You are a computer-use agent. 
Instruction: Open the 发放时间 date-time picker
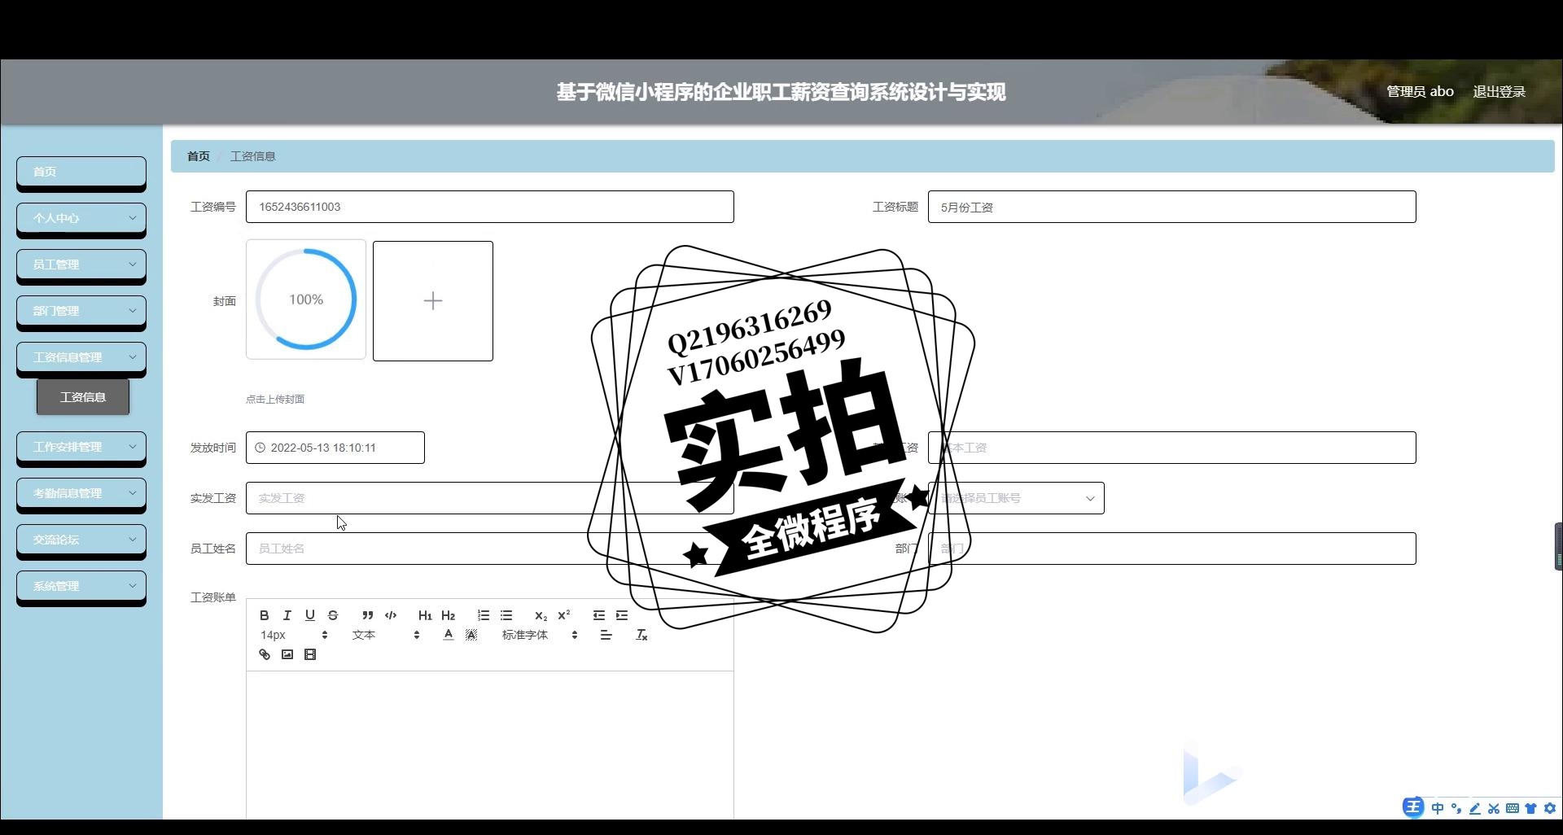click(335, 448)
